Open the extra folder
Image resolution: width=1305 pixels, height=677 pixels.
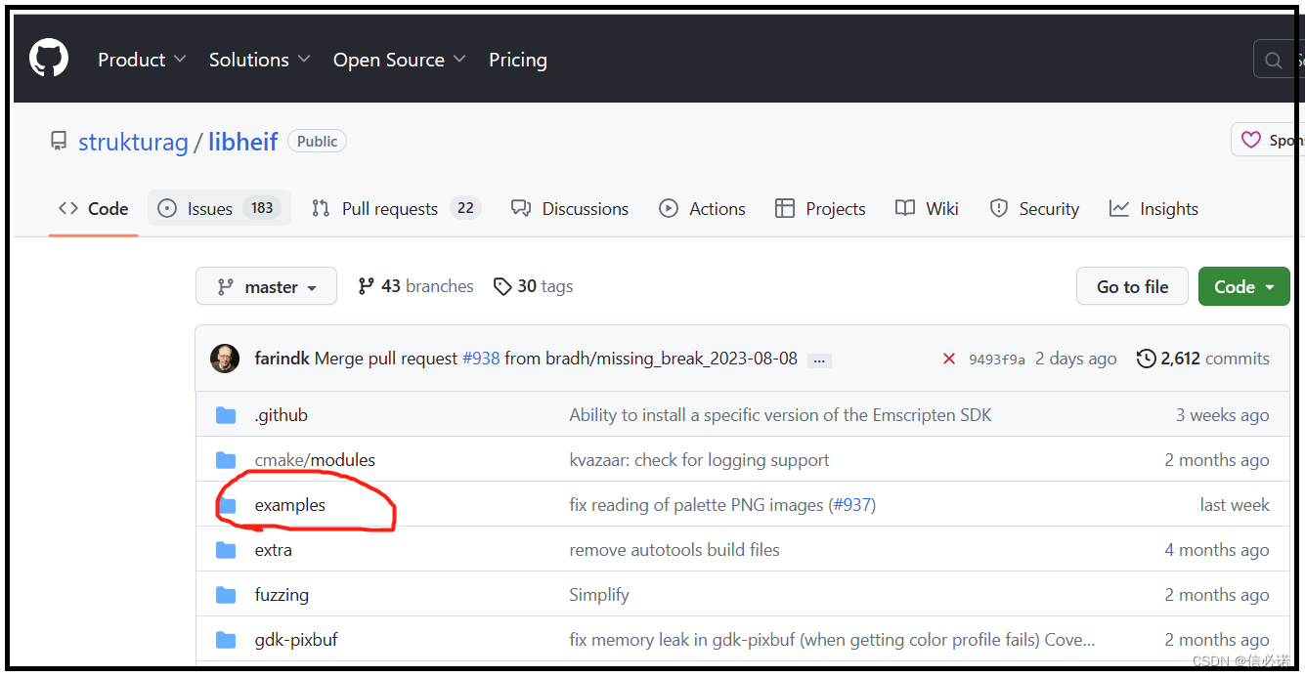click(274, 550)
